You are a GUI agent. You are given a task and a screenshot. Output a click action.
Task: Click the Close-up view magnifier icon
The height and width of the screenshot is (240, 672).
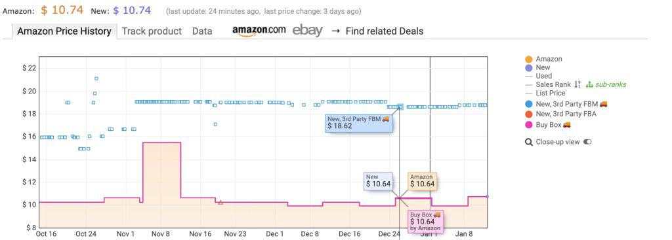528,142
